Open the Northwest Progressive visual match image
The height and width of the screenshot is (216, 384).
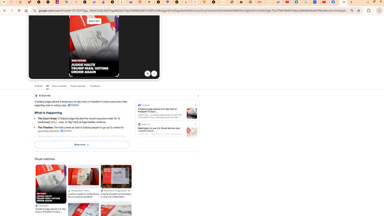[x=116, y=176]
